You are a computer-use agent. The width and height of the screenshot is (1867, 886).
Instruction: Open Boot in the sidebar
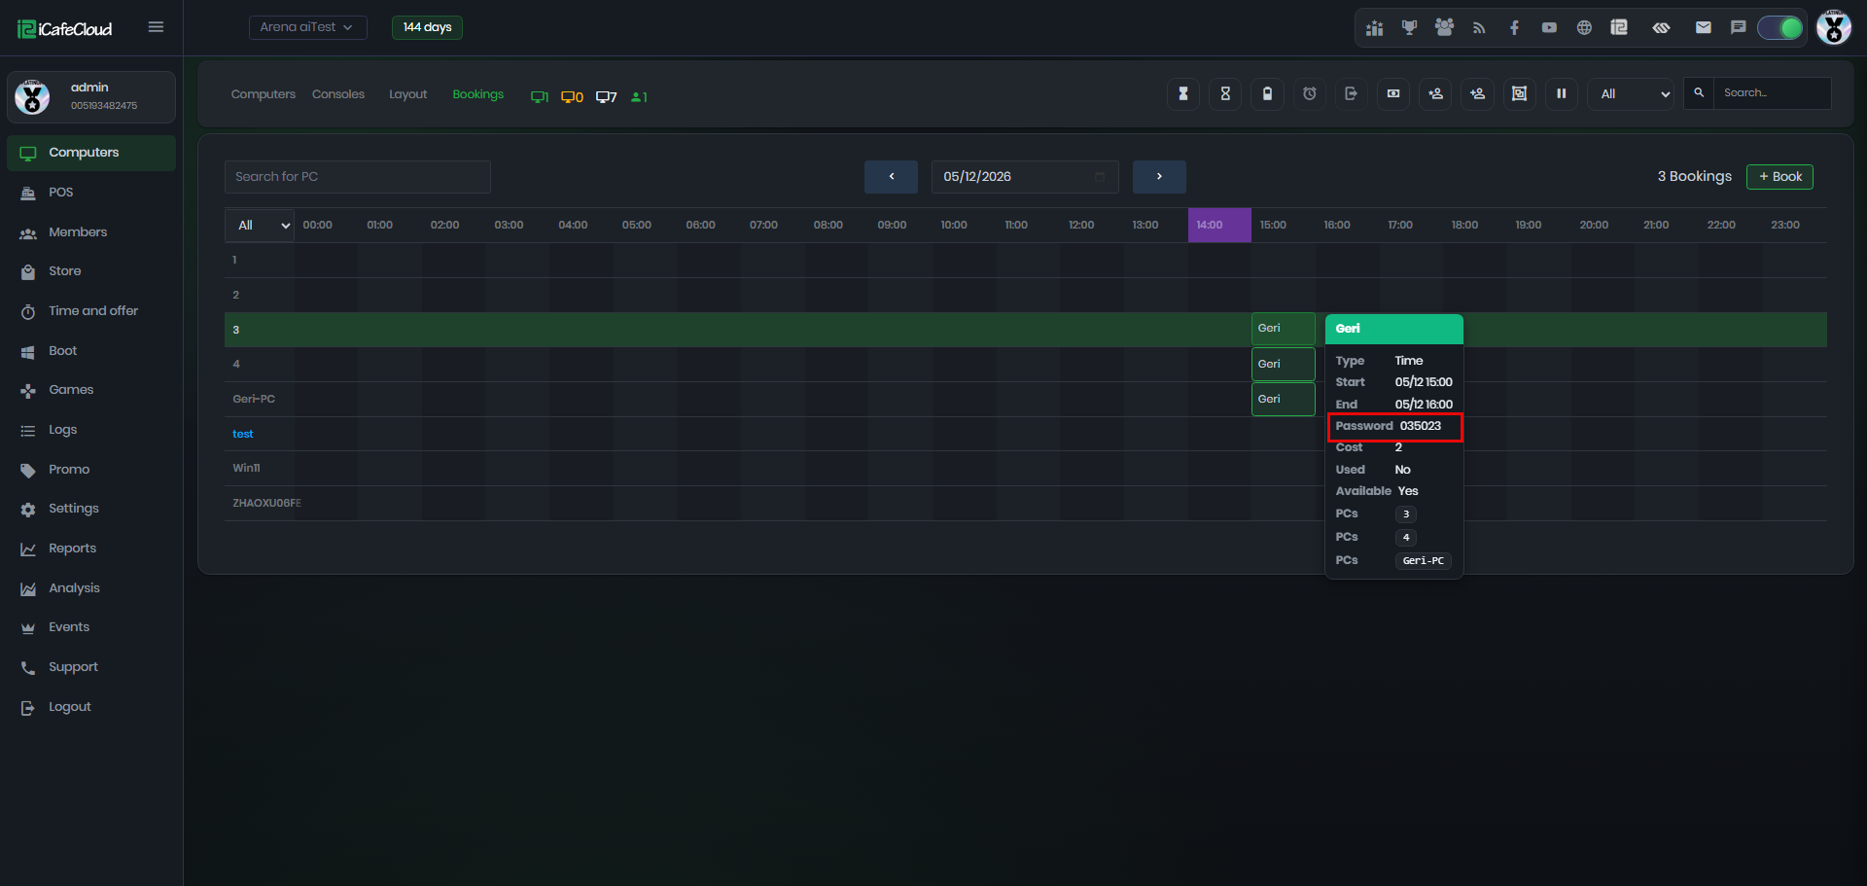[91, 351]
